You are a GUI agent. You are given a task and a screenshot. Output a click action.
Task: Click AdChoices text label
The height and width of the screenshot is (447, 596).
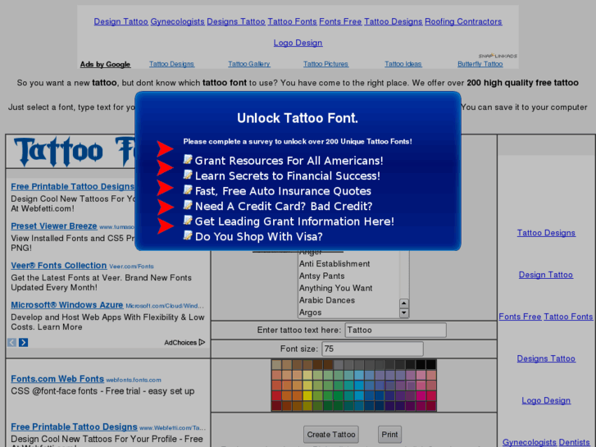point(180,342)
